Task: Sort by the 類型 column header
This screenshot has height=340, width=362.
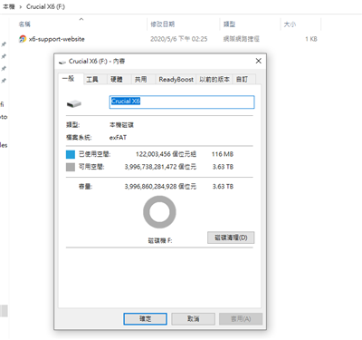Action: [x=229, y=24]
